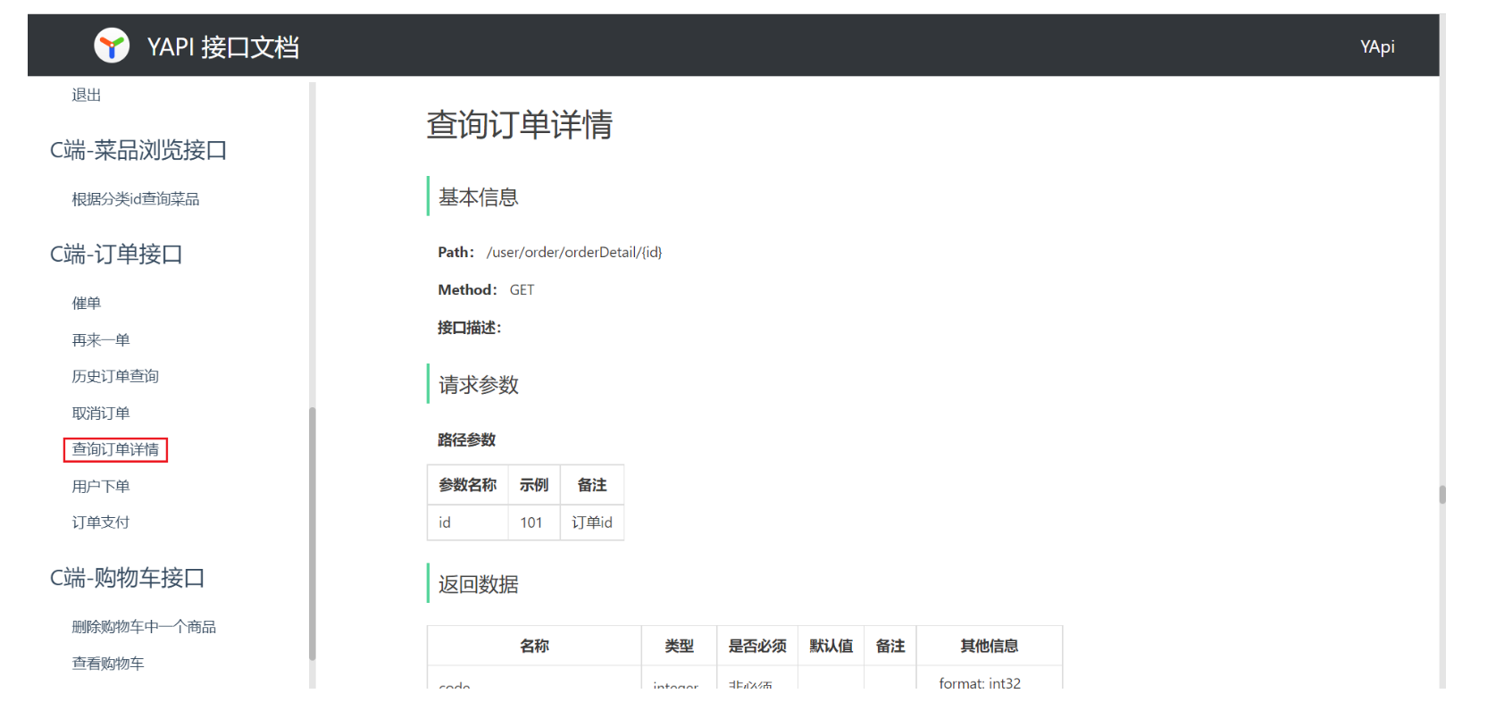Click the Path: label
Viewport: 1504px width, 727px height.
455,253
